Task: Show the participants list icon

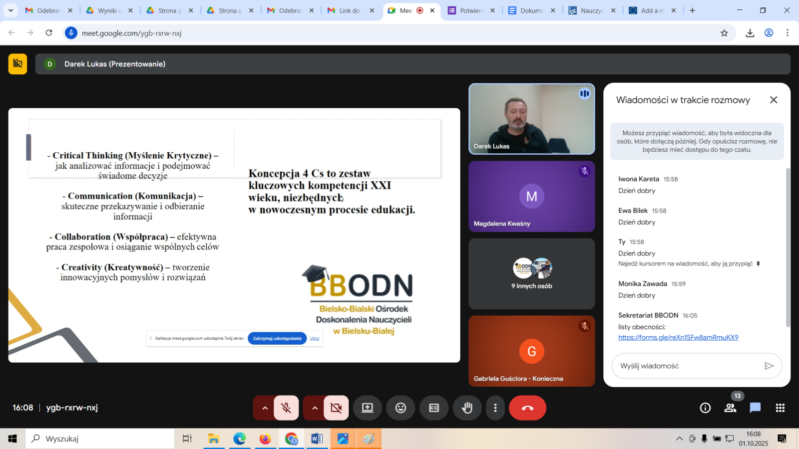Action: pos(730,408)
